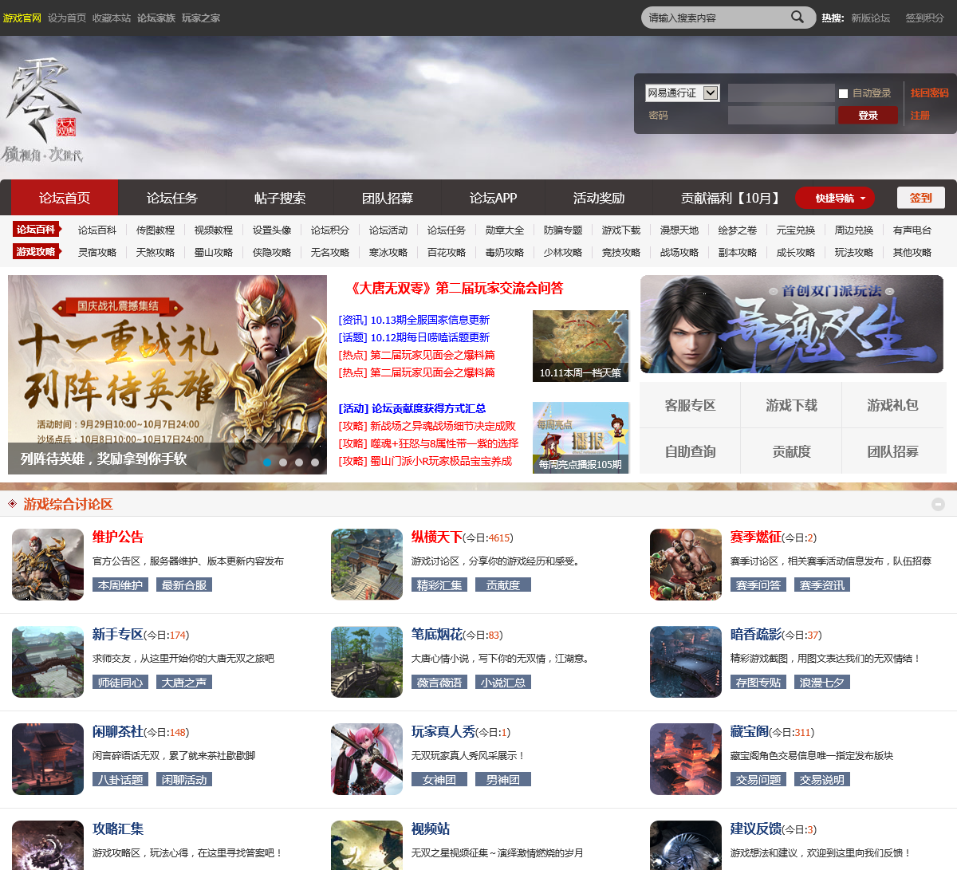Open the 游戏官网 link
Screen dimensions: 957x870
pos(22,18)
